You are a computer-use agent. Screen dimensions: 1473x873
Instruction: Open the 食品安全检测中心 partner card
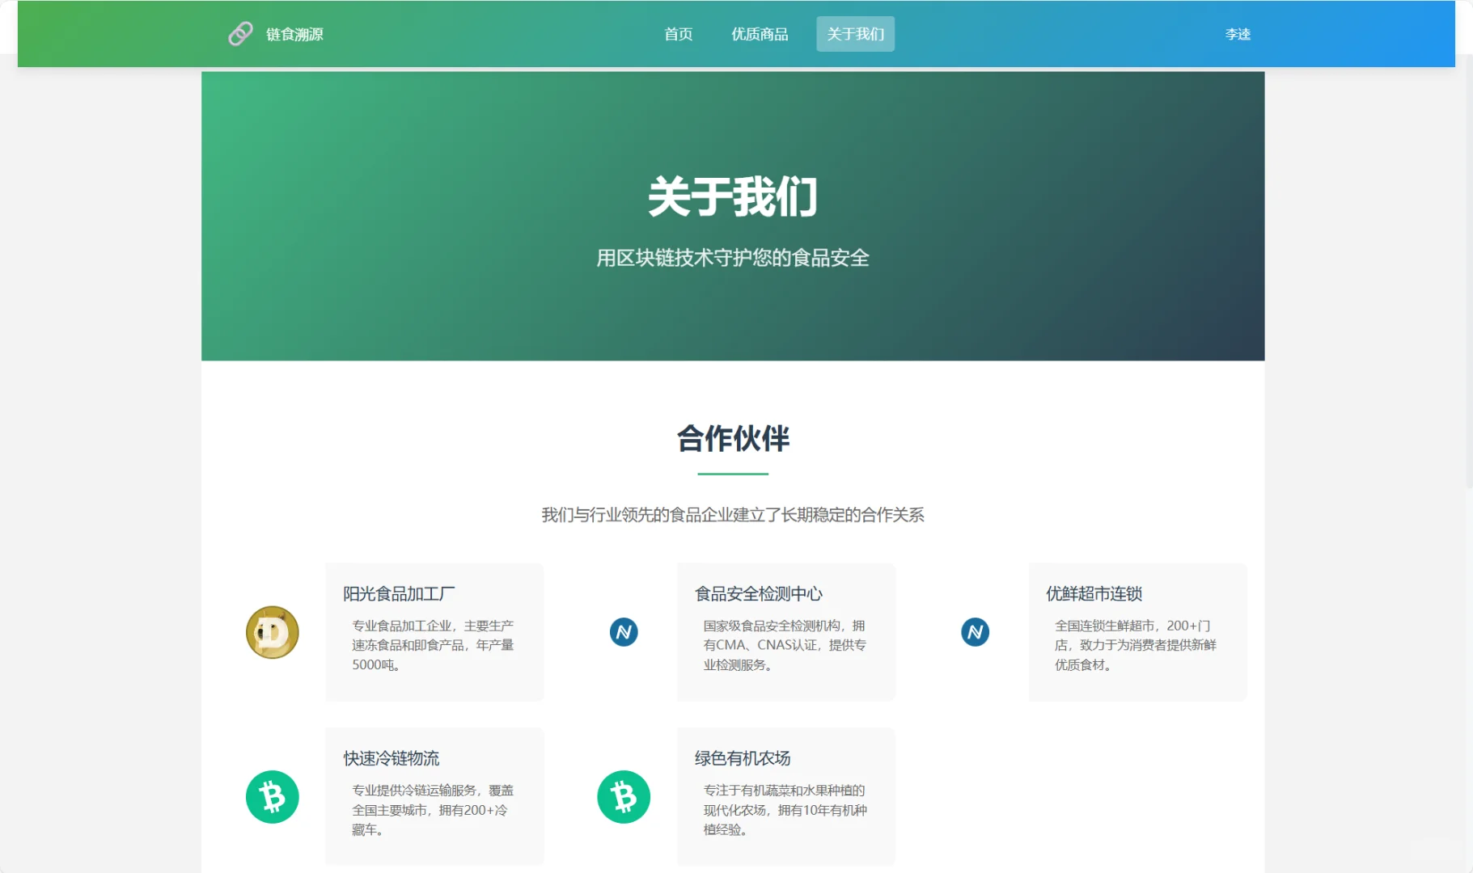pyautogui.click(x=785, y=632)
